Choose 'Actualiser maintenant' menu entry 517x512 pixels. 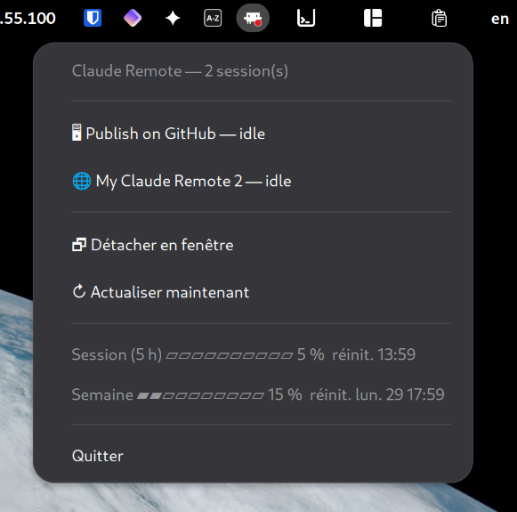[x=253, y=292]
